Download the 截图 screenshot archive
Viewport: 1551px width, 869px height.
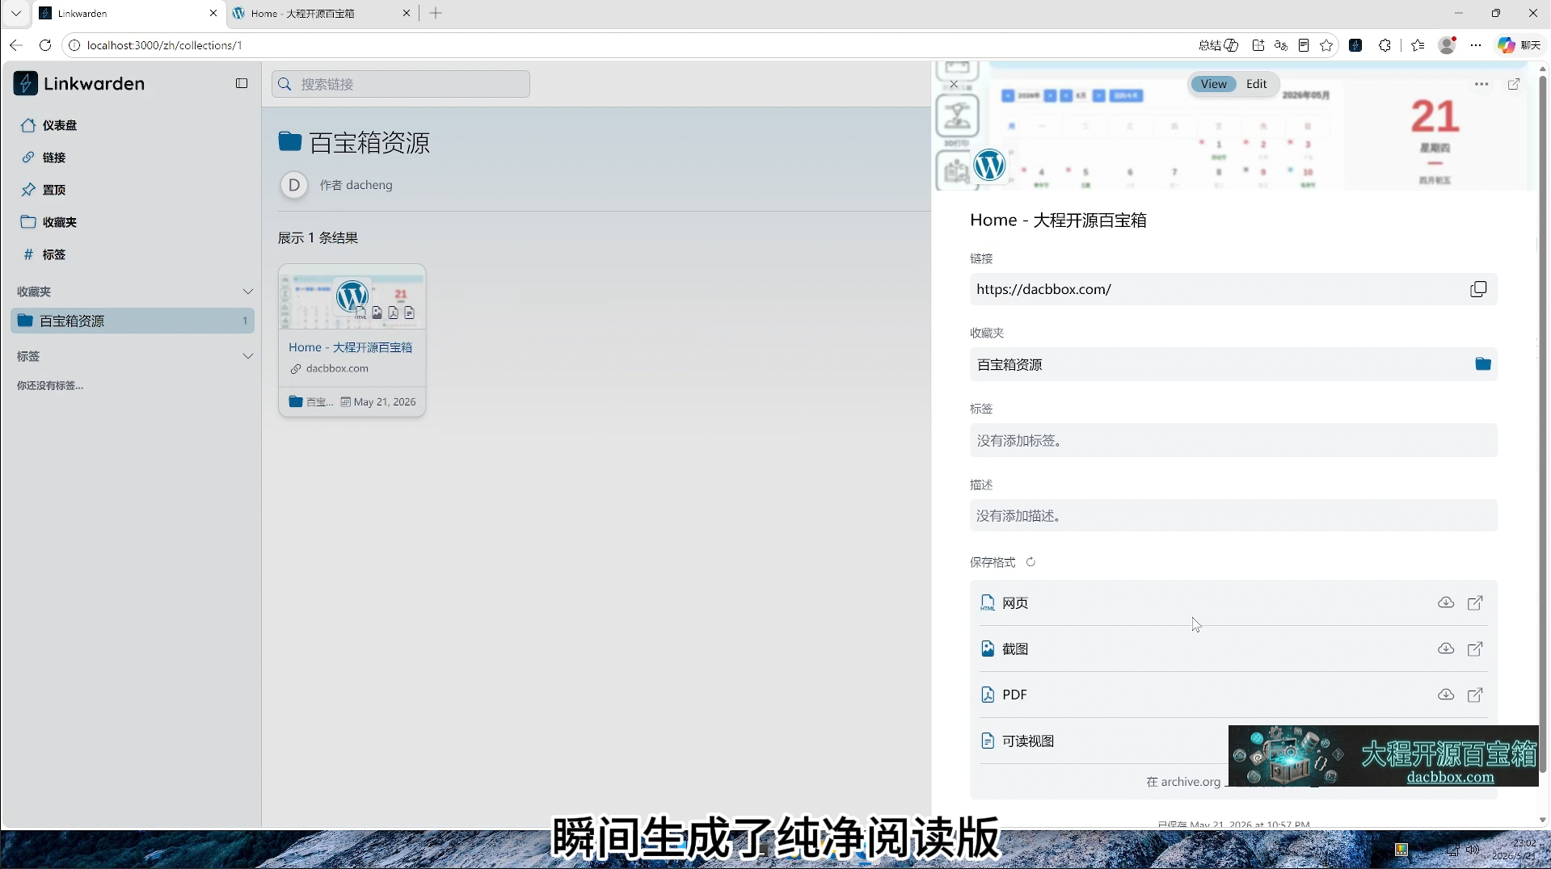[1446, 649]
